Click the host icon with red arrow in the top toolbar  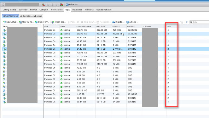coord(43,4)
